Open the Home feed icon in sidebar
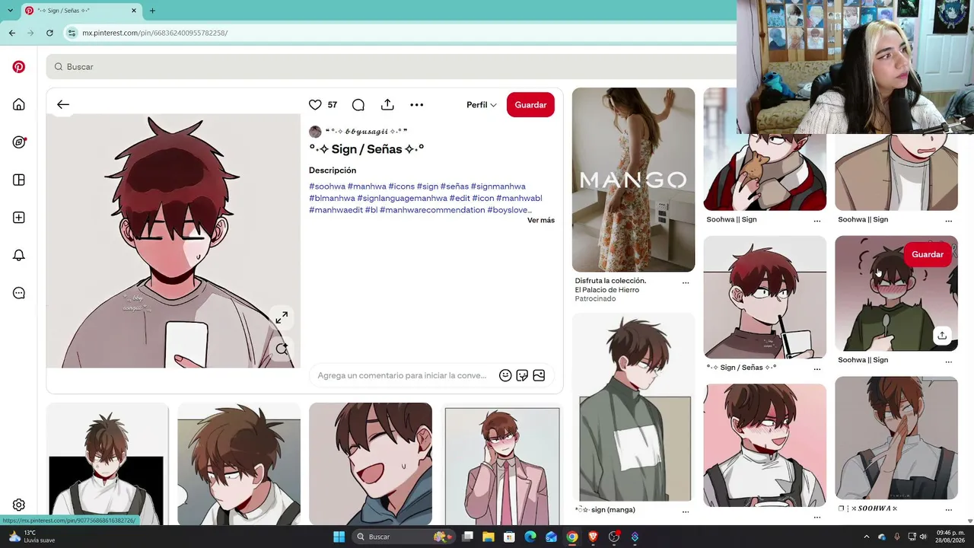Screen dimensions: 974x548 [x=19, y=104]
